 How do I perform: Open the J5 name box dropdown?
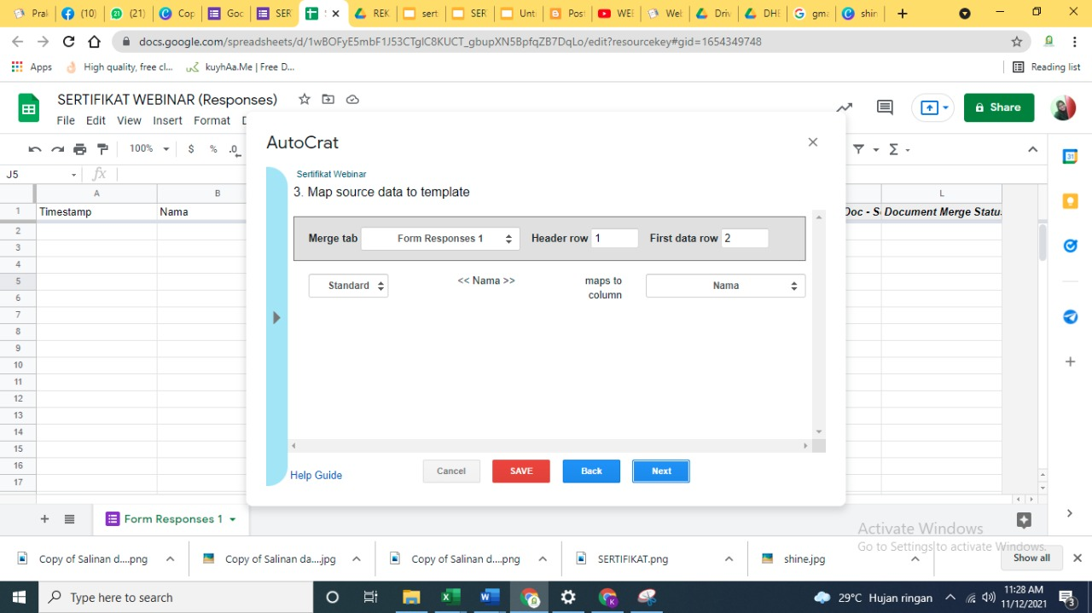(73, 175)
